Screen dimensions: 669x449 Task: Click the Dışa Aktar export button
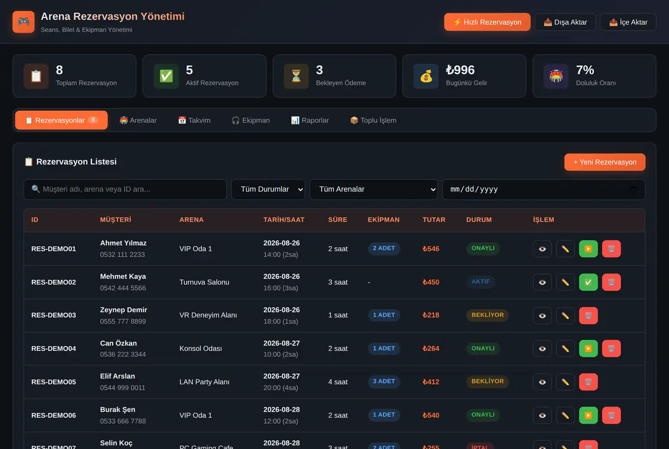tap(565, 22)
